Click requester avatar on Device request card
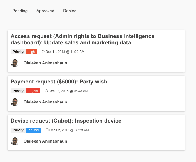This screenshot has height=162, width=196. 14,141
